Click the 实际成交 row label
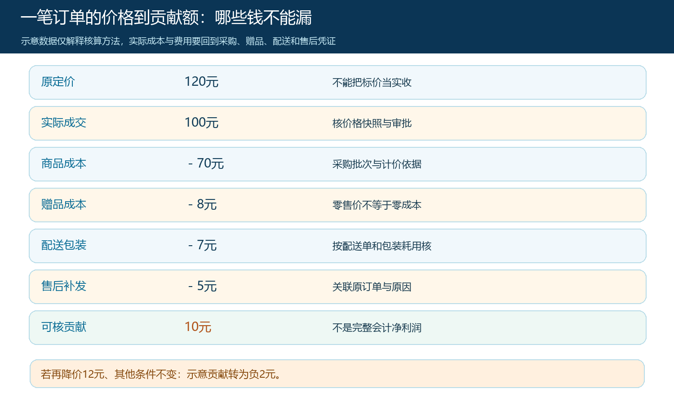 64,123
